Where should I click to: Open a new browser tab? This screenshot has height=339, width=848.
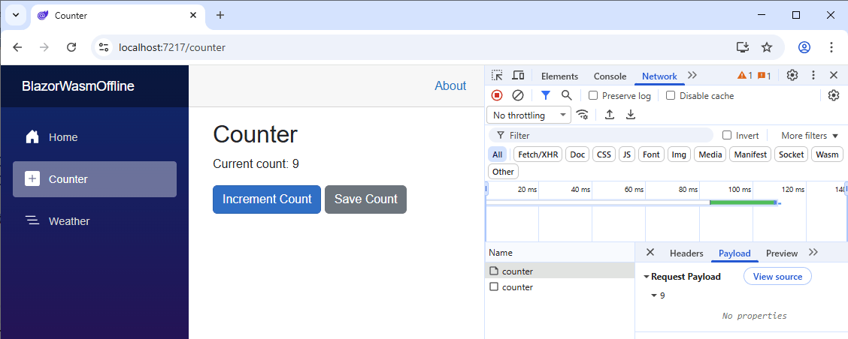pos(220,15)
